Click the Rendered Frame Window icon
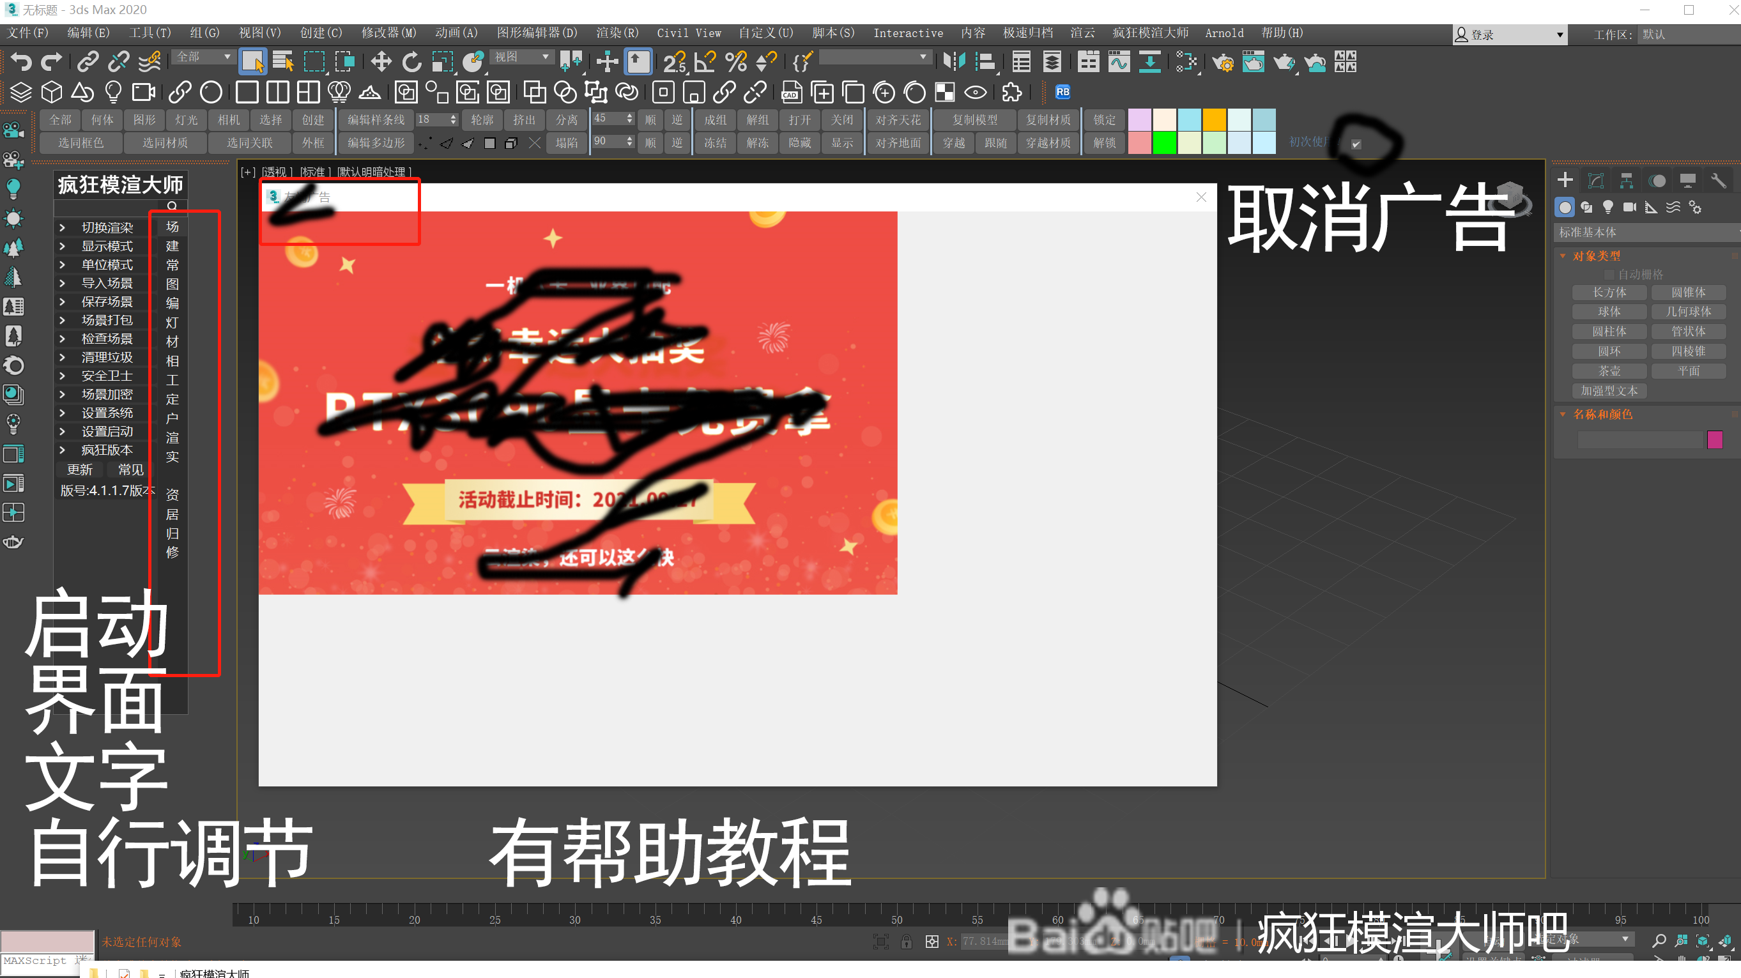The image size is (1741, 978). pyautogui.click(x=1253, y=62)
